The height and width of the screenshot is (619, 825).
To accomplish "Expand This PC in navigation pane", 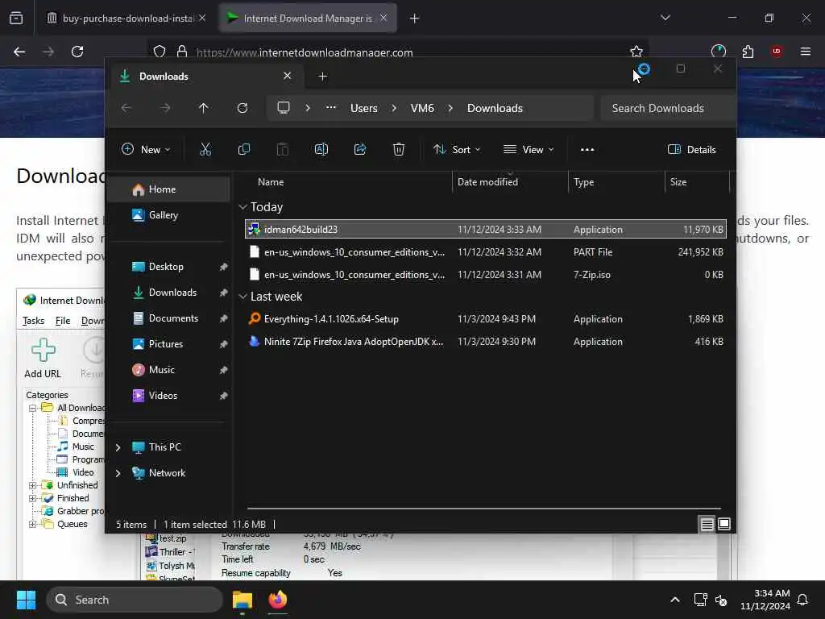I will (x=118, y=447).
